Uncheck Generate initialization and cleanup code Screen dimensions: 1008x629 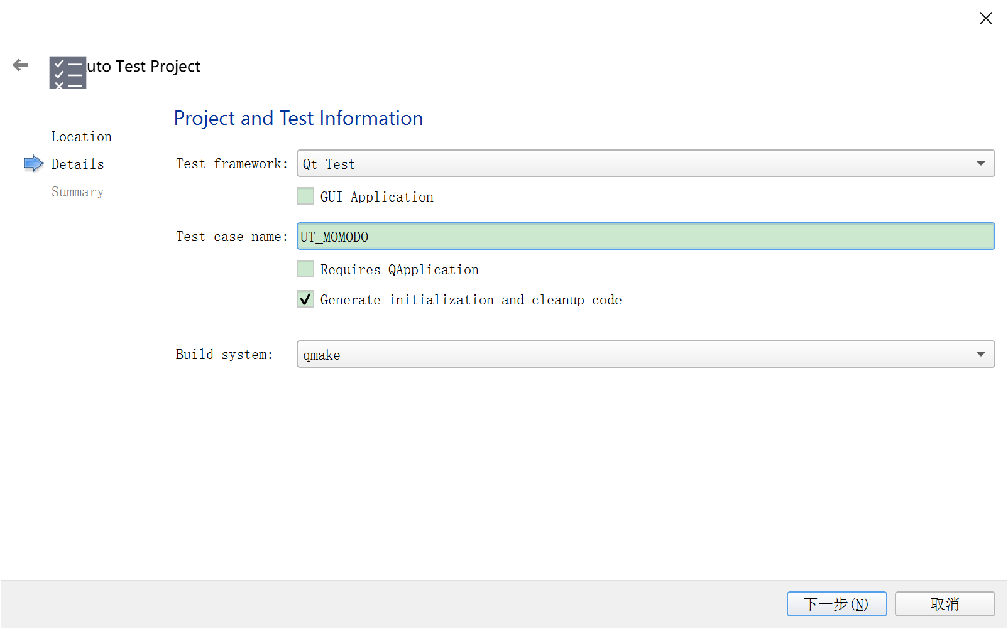click(305, 299)
